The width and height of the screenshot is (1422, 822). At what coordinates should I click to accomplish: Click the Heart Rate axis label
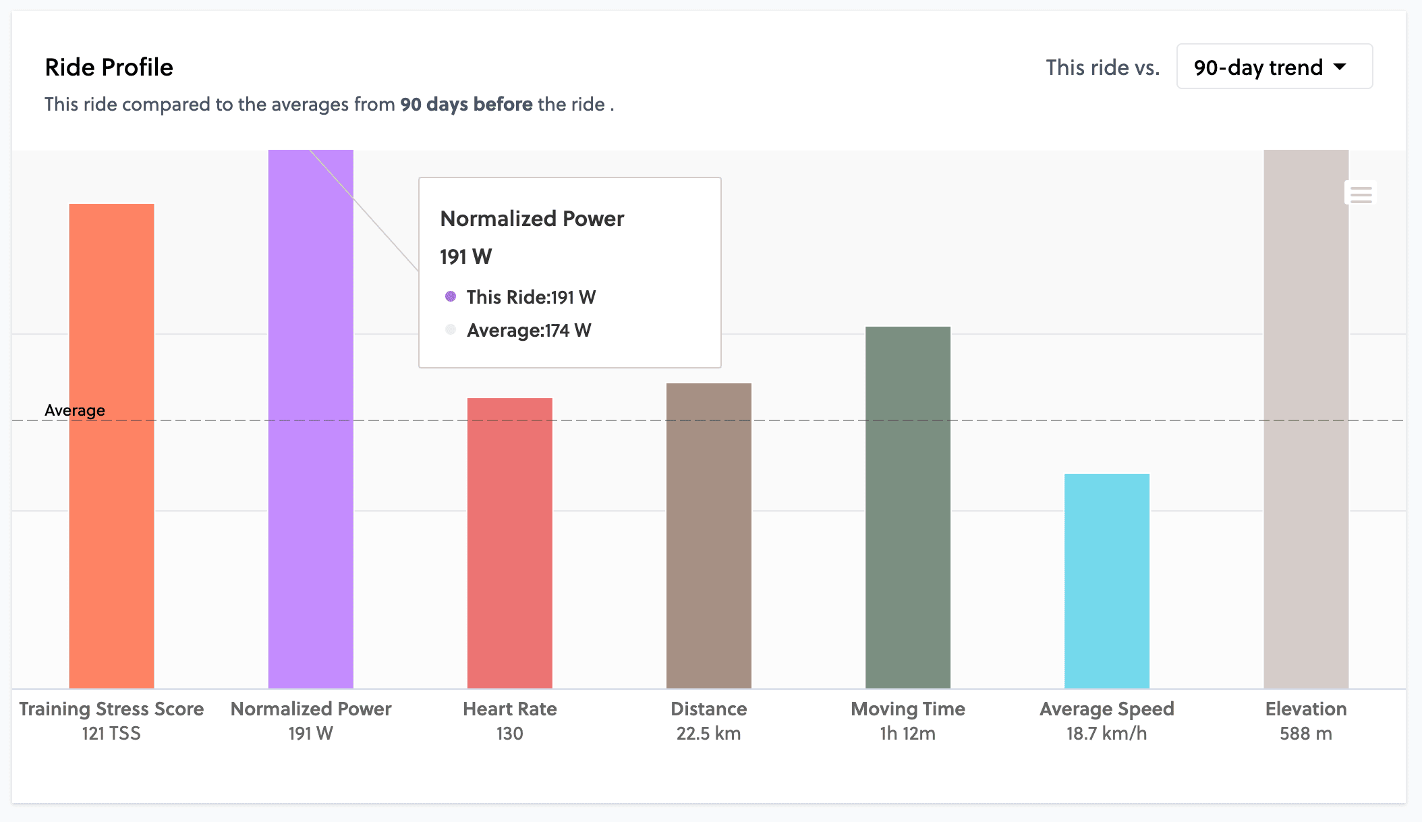click(x=509, y=709)
